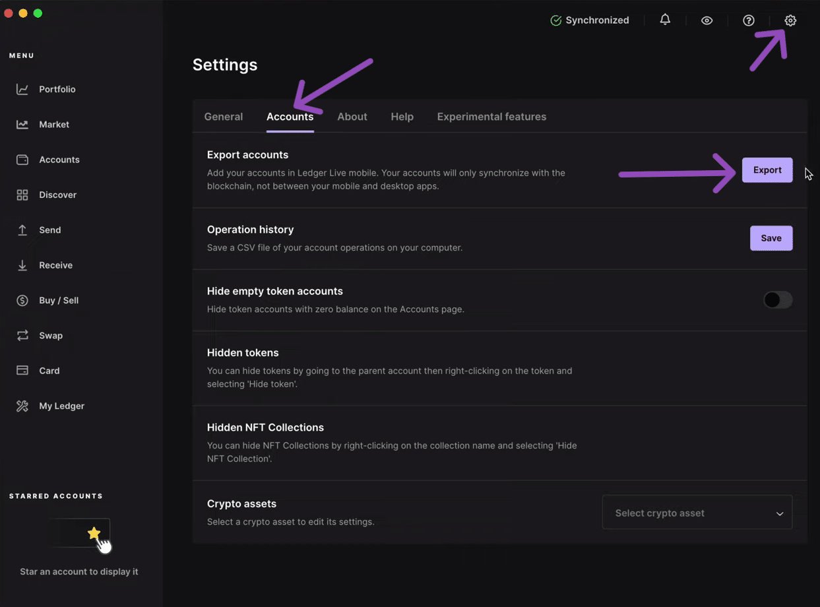The height and width of the screenshot is (607, 820).
Task: Open the settings gear icon
Action: [790, 20]
